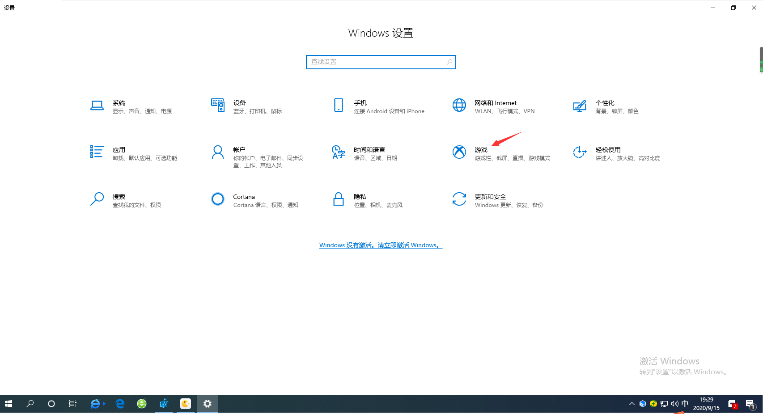Open the Action Center notifications icon
The image size is (763, 414).
point(750,404)
